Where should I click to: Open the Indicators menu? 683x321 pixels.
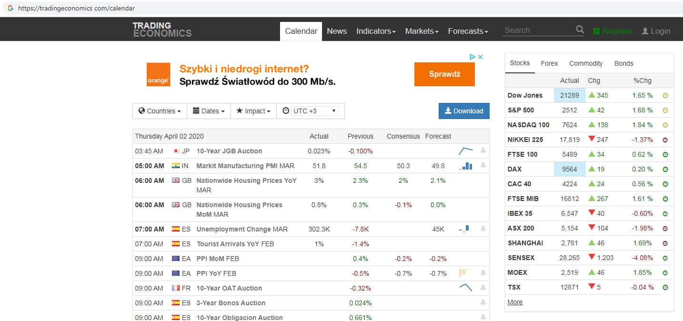(x=376, y=31)
